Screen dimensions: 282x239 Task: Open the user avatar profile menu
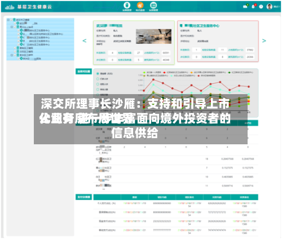270,7
